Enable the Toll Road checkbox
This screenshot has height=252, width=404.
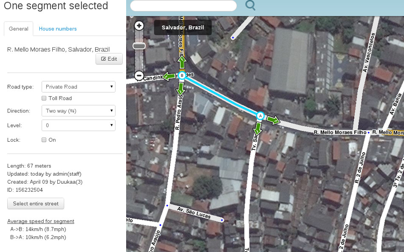click(44, 98)
